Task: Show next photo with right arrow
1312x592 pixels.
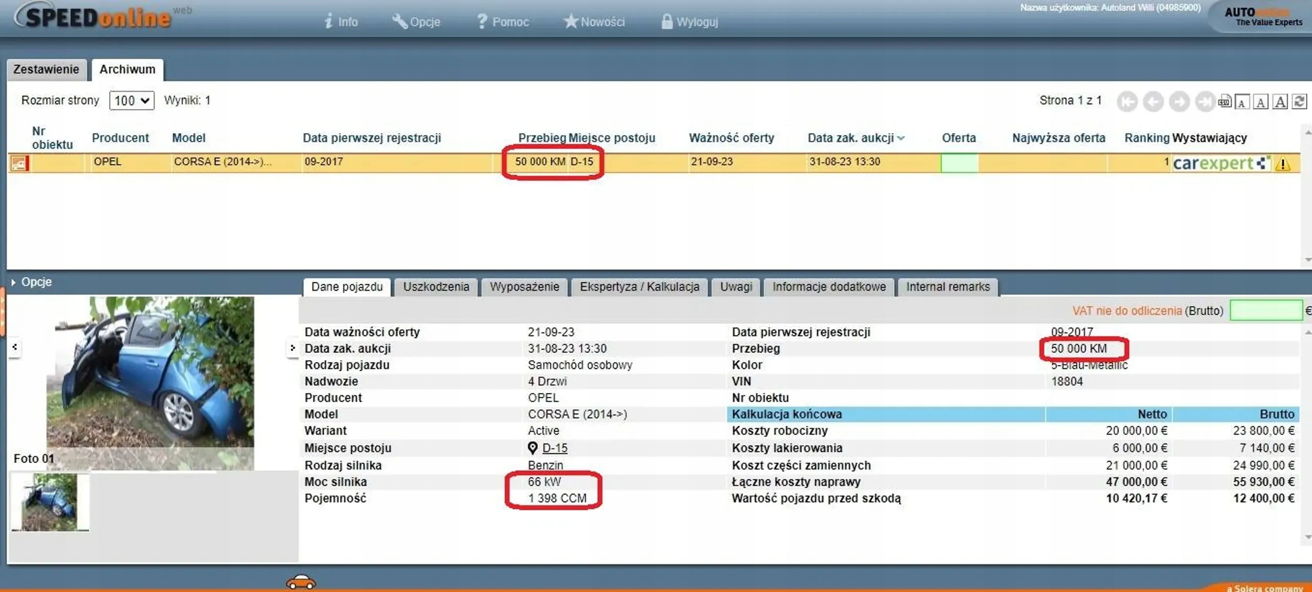Action: coord(292,348)
